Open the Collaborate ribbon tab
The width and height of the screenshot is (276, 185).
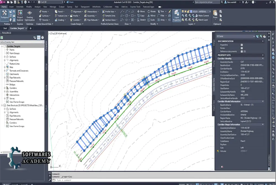tap(108, 7)
